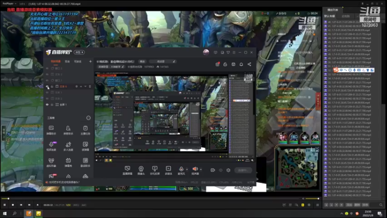This screenshot has width=387, height=218.
Task: Click the share icon in companion header
Action: click(249, 64)
